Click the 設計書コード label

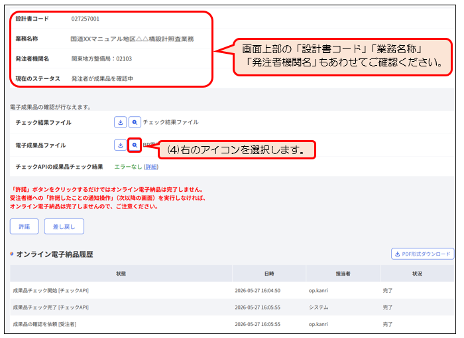pyautogui.click(x=32, y=19)
